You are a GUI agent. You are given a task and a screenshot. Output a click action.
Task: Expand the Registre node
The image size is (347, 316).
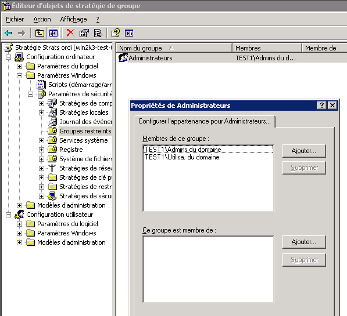click(x=42, y=150)
